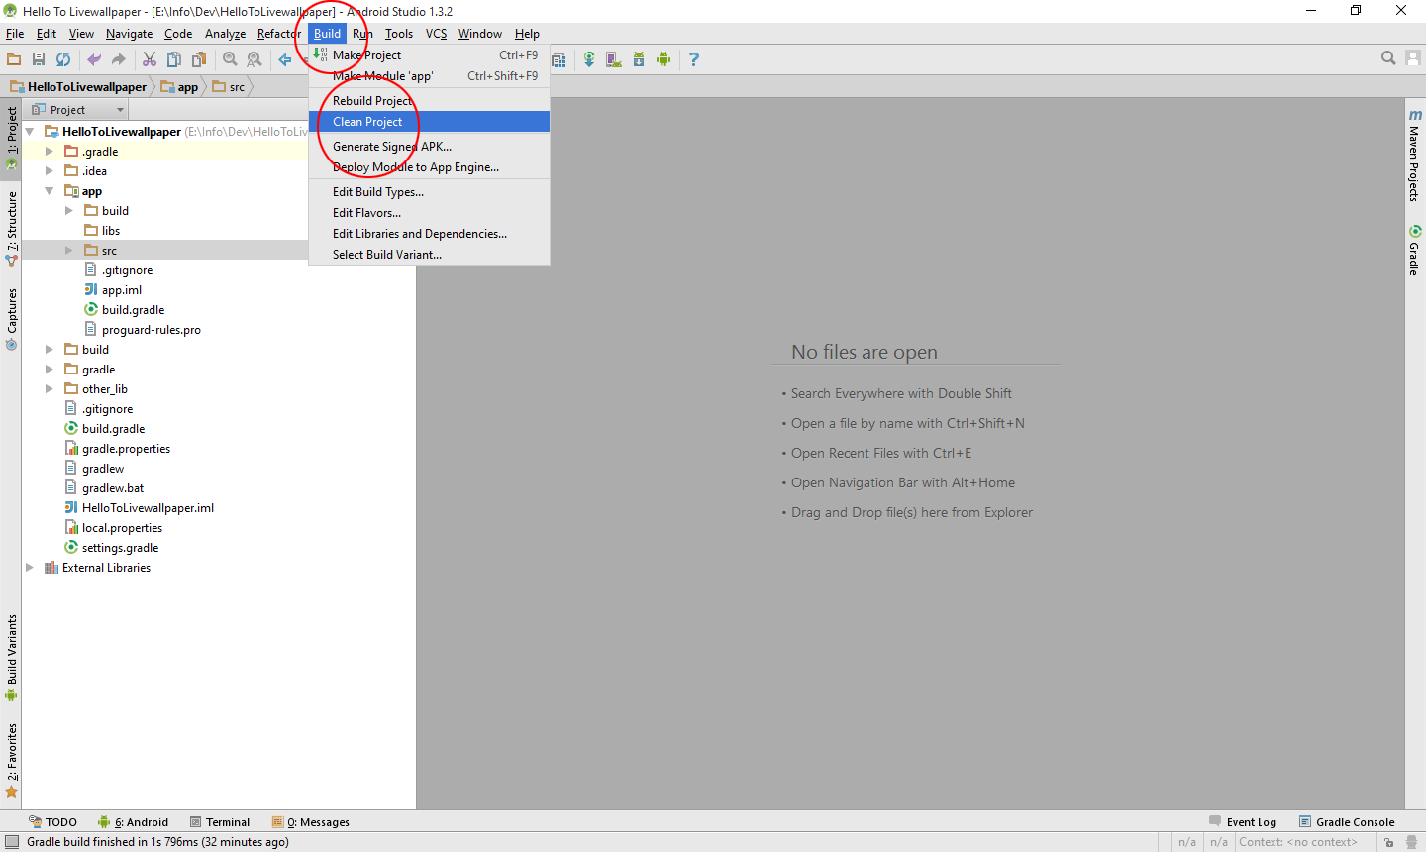Open the Build Variants side tab
This screenshot has height=852, width=1426.
coord(12,658)
